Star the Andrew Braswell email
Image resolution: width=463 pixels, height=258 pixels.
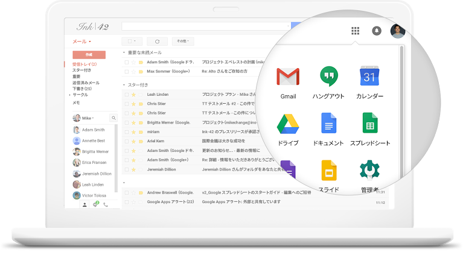click(134, 192)
